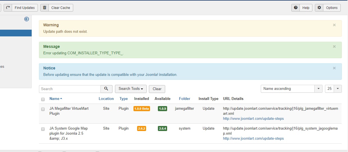Click the Clear Cache trash icon
Screen dimensions: 348x152
point(45,8)
